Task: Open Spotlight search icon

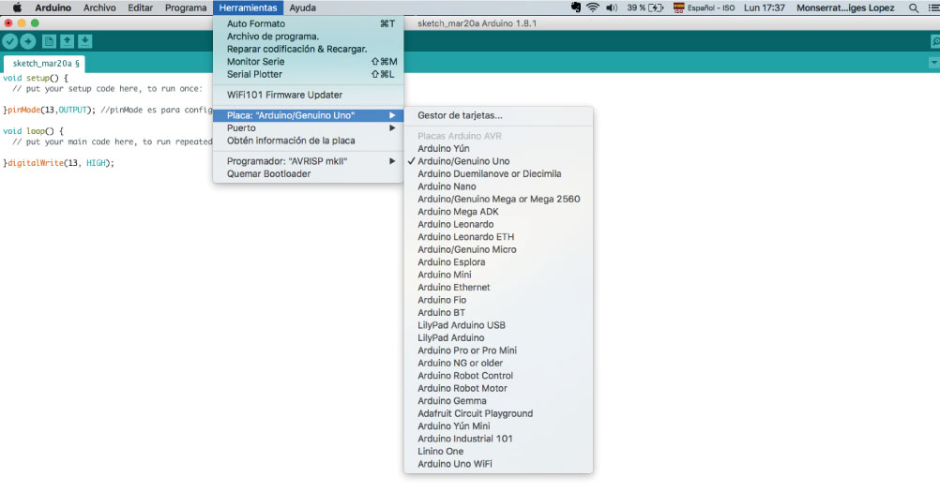Action: point(914,7)
